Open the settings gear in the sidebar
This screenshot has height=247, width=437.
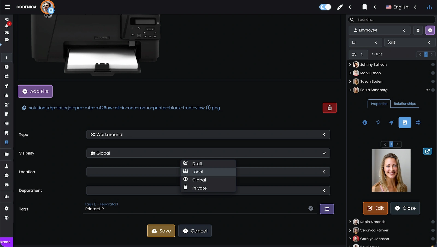pyautogui.click(x=7, y=208)
